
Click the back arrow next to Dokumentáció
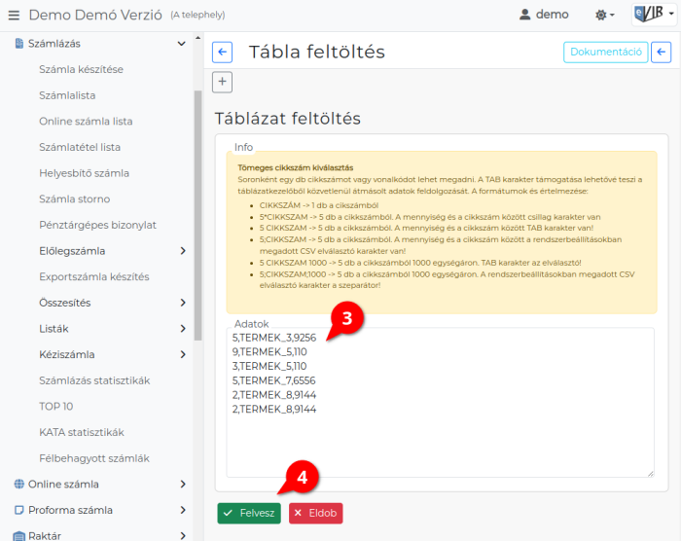(661, 53)
